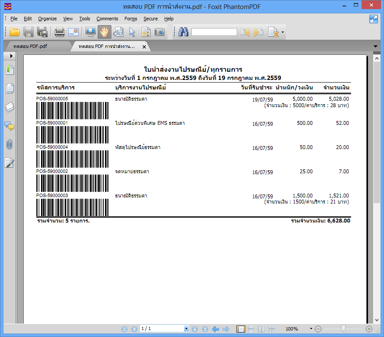Screen dimensions: 384x337
Task: Open the Help menu
Action: click(x=169, y=19)
